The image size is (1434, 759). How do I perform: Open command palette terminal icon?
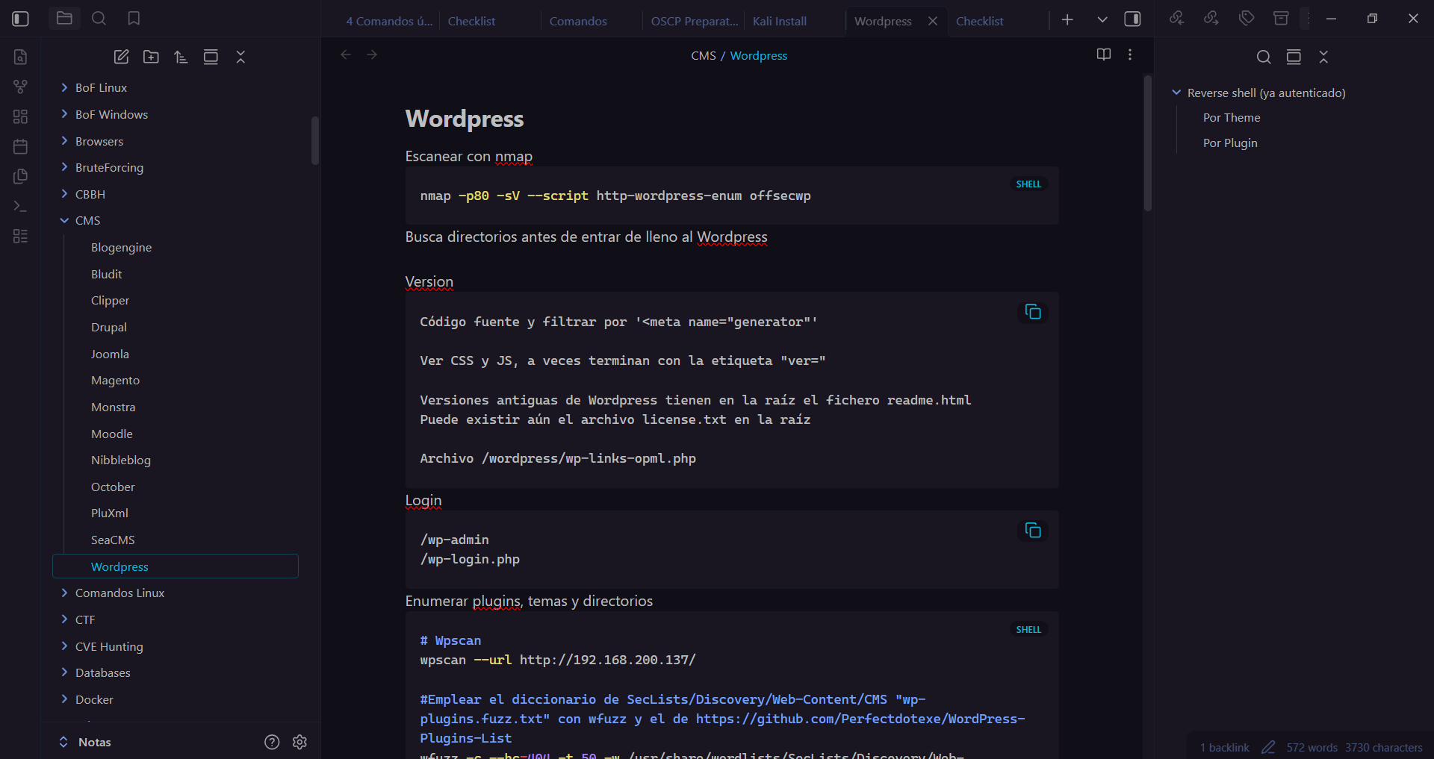20,206
